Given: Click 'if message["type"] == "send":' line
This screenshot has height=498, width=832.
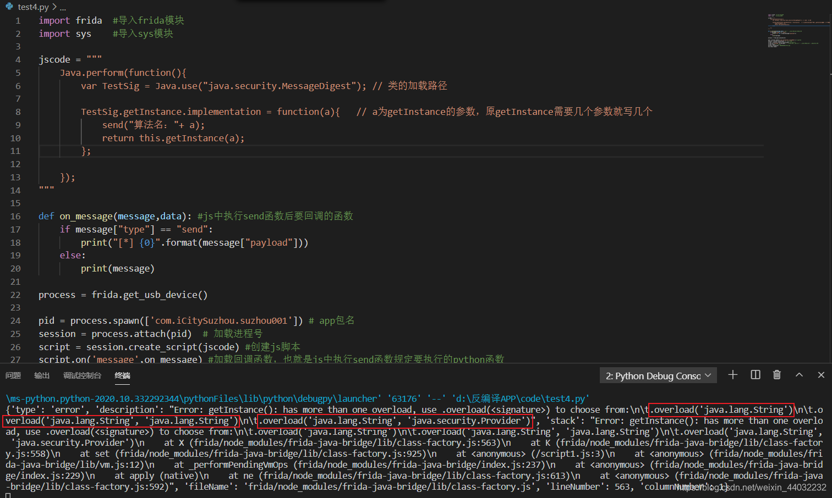Looking at the screenshot, I should tap(136, 230).
